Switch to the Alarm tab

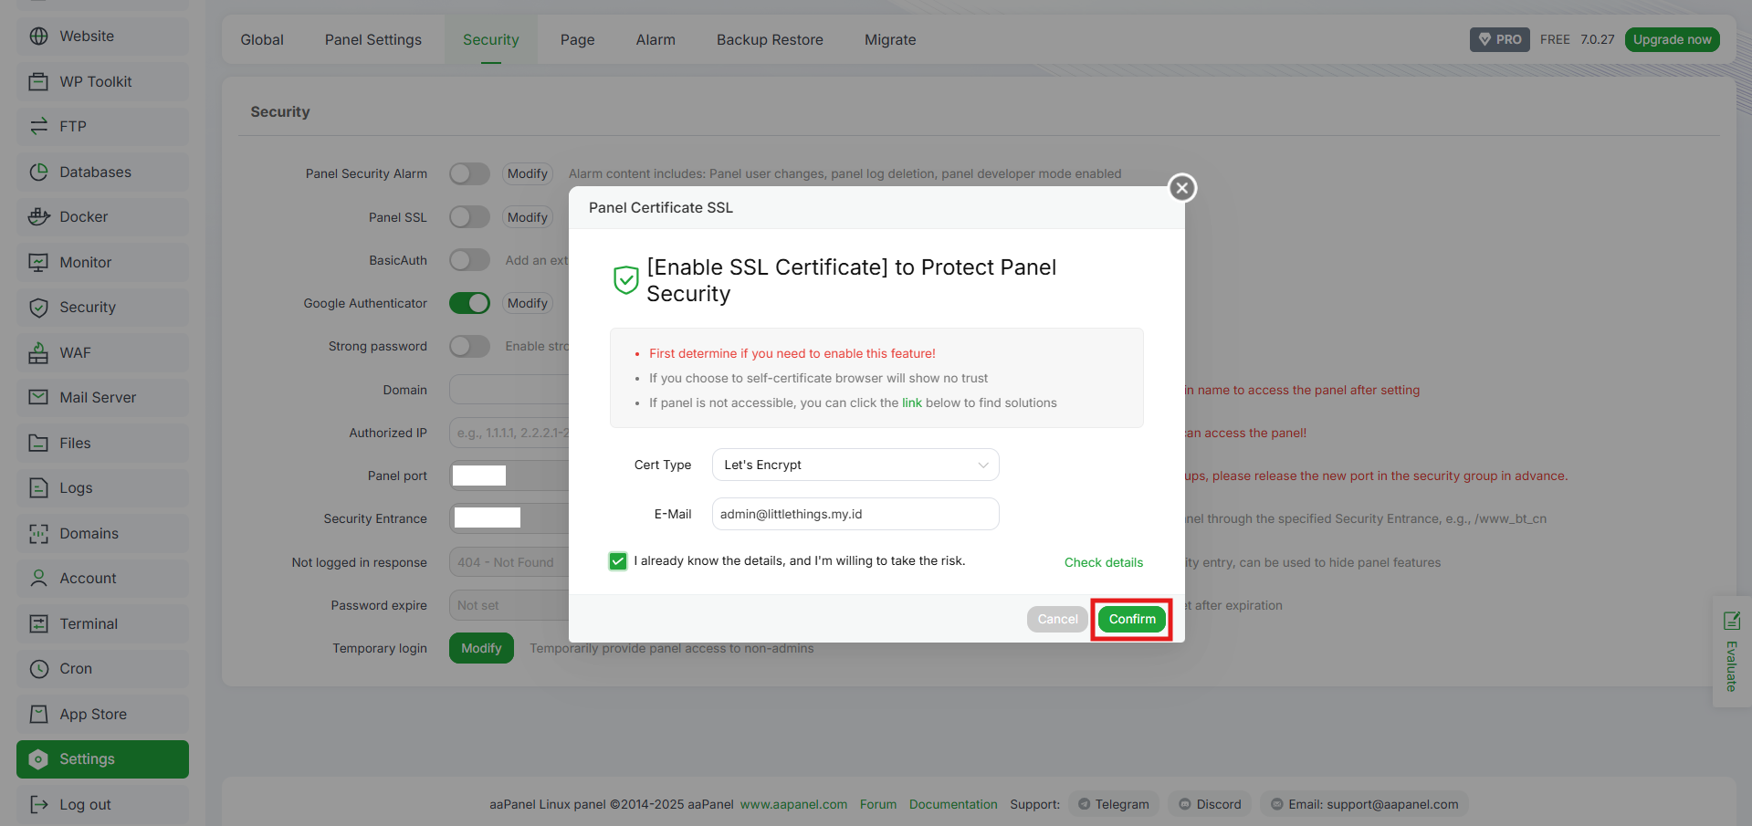[656, 39]
